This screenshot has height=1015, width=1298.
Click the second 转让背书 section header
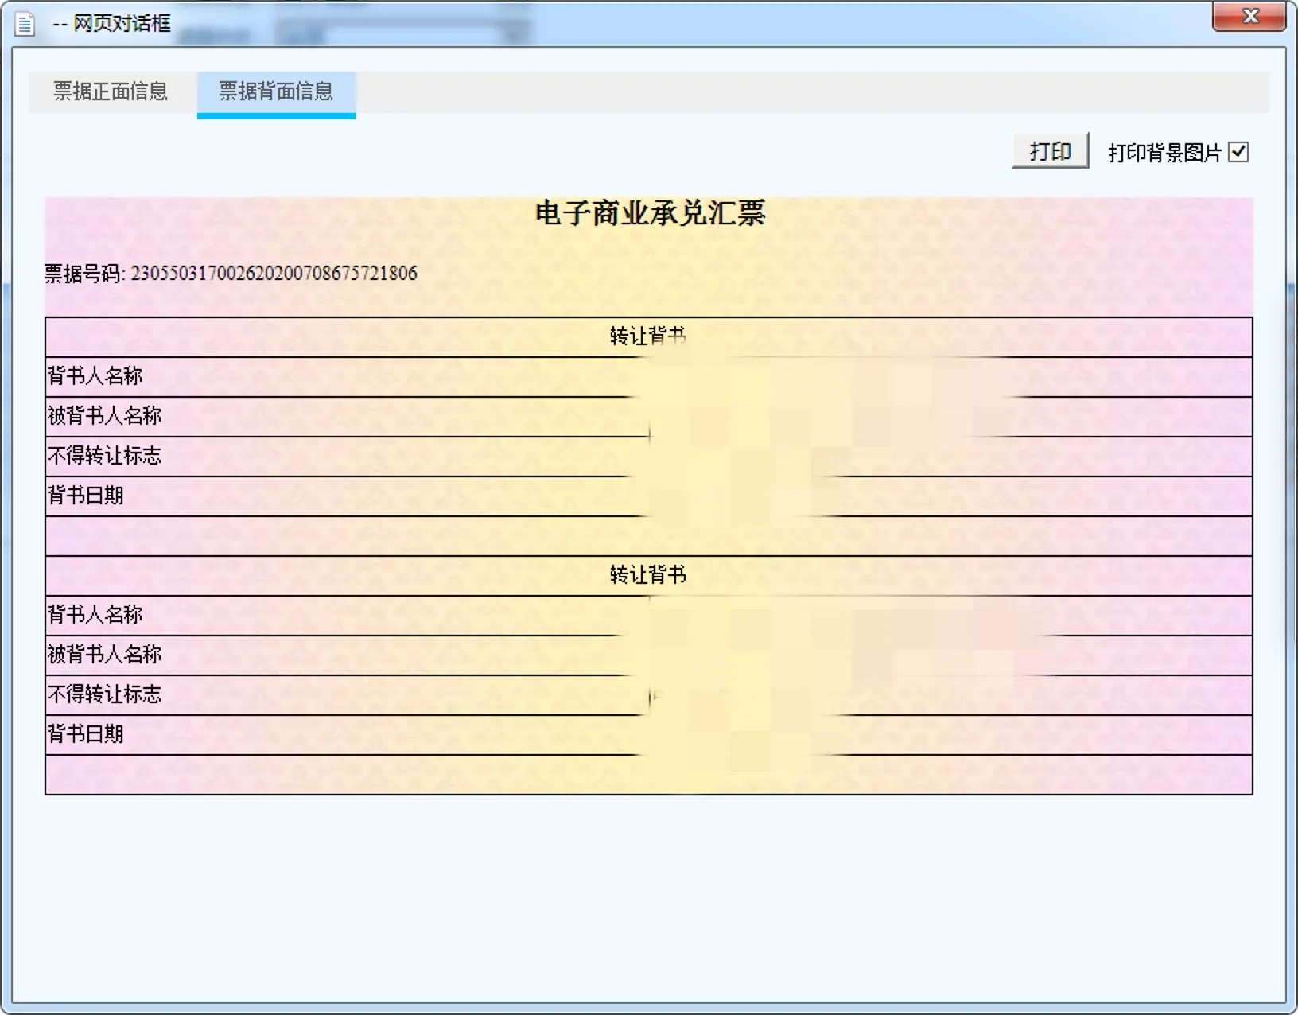point(647,575)
